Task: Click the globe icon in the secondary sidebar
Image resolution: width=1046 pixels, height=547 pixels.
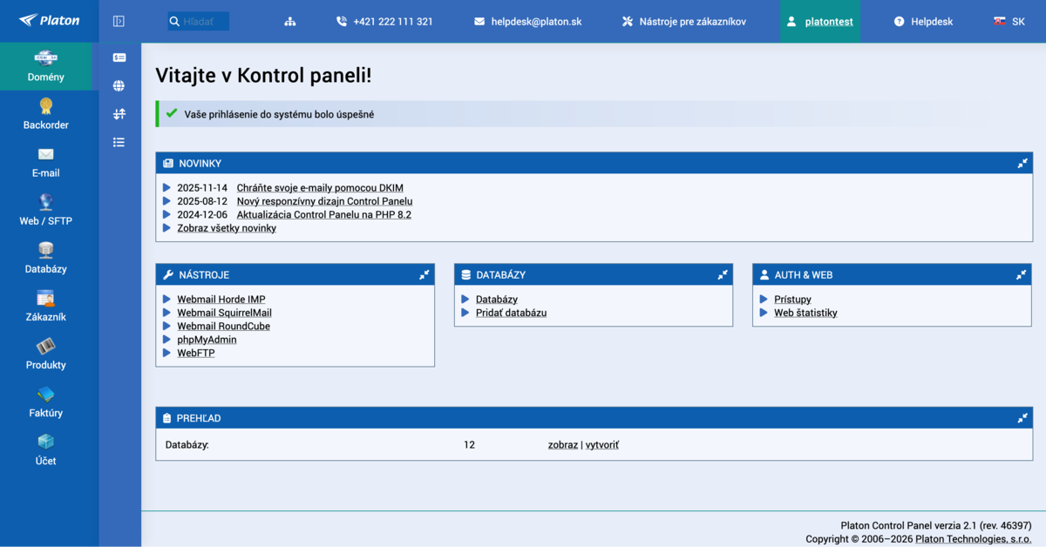Action: click(x=119, y=85)
